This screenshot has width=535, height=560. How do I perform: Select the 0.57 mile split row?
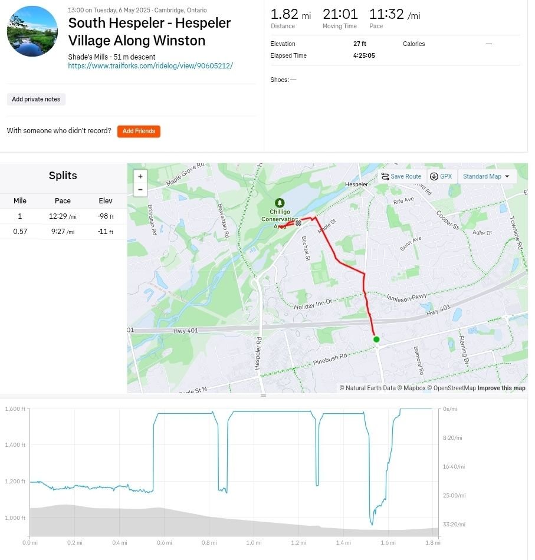(x=64, y=232)
